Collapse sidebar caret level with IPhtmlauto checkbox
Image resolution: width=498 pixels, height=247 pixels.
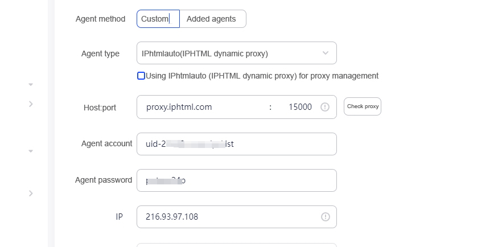tap(31, 84)
